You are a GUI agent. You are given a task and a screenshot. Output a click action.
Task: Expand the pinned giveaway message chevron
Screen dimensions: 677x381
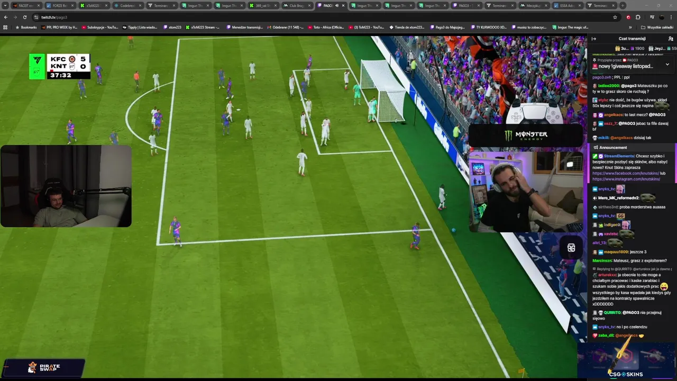[667, 65]
